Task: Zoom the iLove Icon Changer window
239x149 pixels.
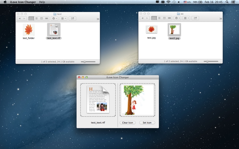Action: [87, 77]
